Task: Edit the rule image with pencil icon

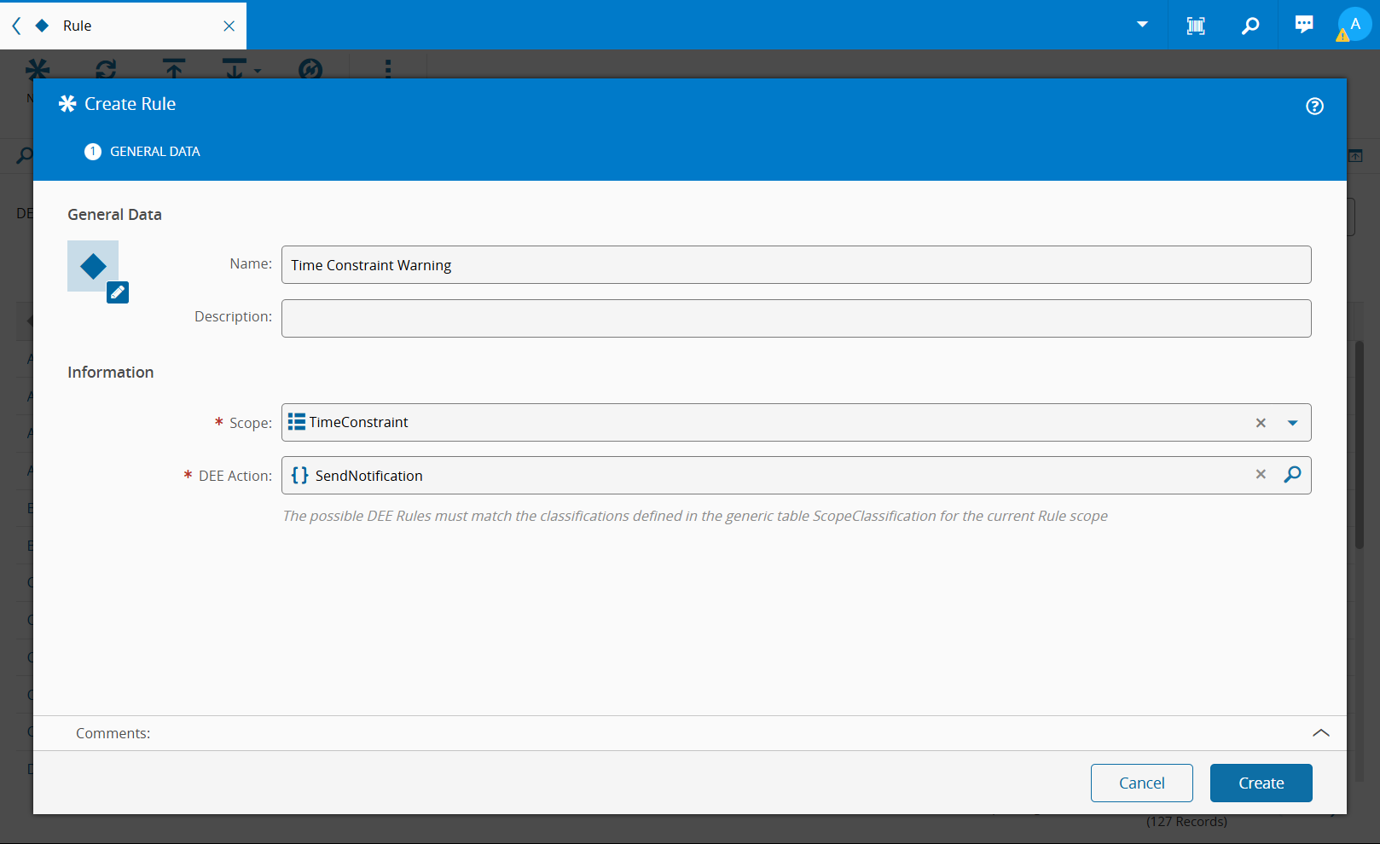Action: tap(118, 292)
